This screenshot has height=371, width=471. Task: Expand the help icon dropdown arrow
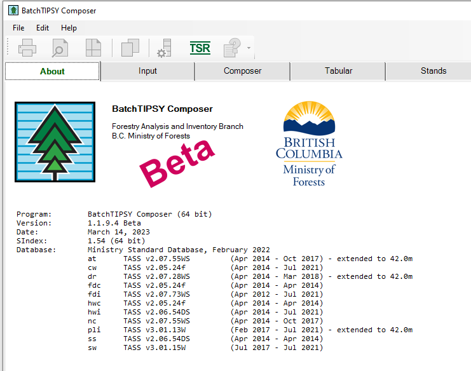pos(249,48)
